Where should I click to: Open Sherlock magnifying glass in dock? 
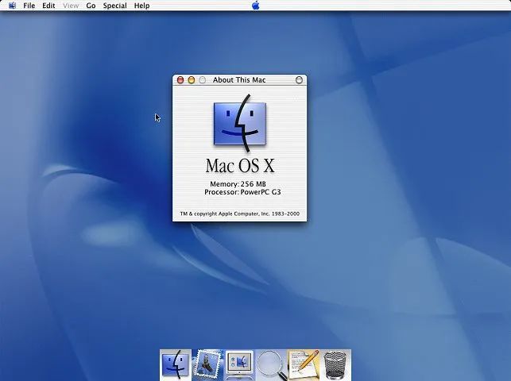271,365
